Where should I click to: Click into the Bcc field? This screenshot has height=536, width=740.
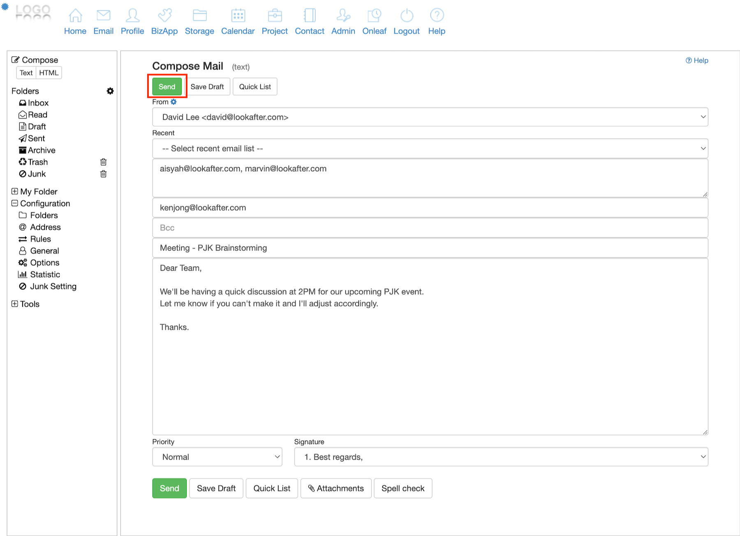tap(430, 228)
